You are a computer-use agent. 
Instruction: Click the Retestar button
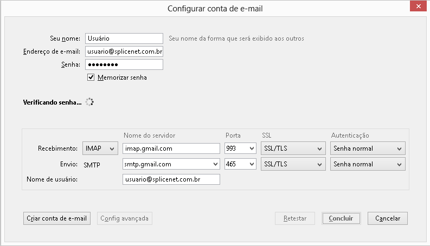click(295, 218)
